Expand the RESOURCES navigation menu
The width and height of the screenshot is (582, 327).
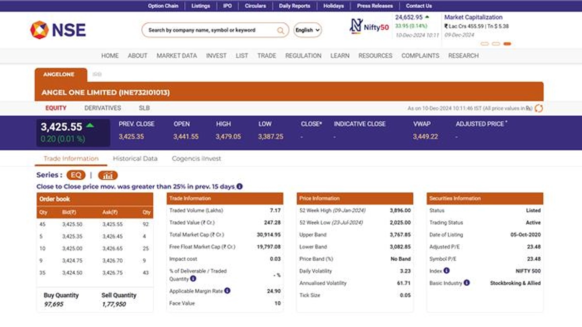(x=375, y=56)
